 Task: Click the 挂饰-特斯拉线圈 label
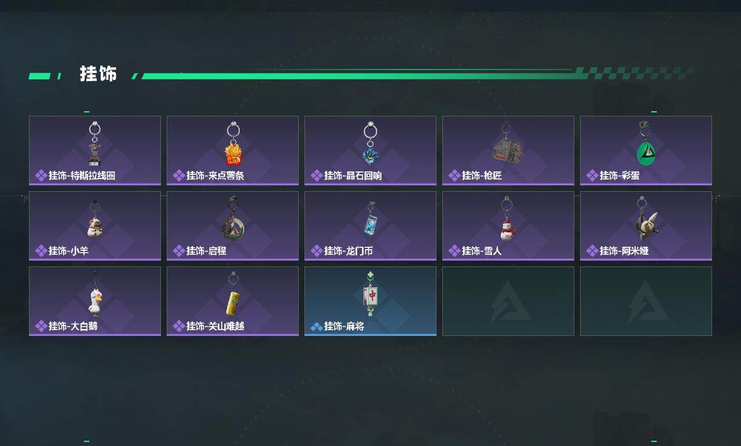(82, 176)
